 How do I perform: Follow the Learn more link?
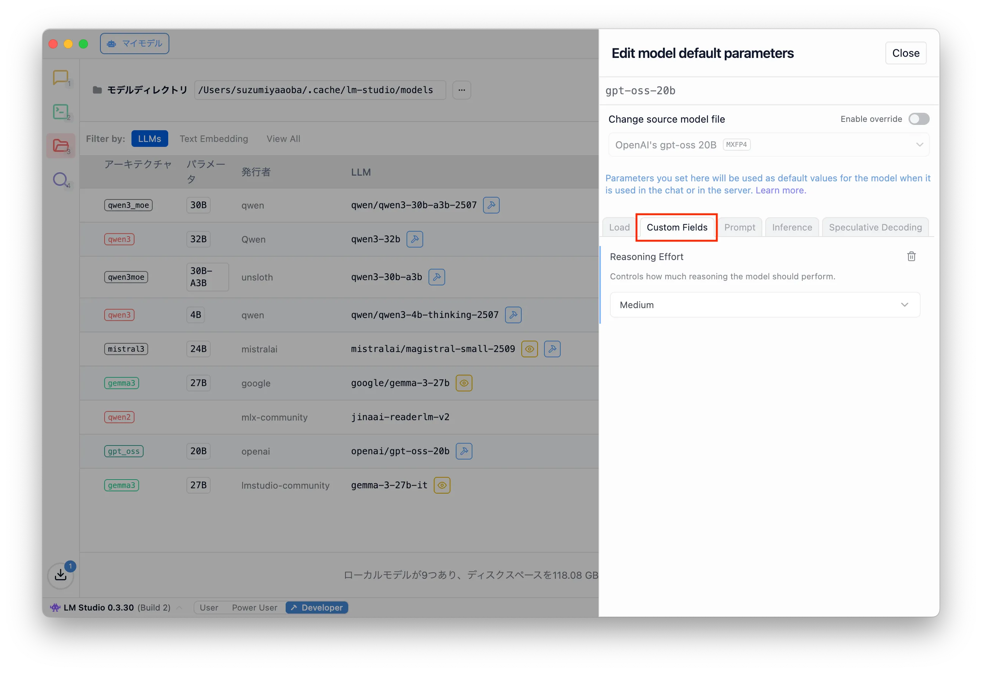coord(780,190)
